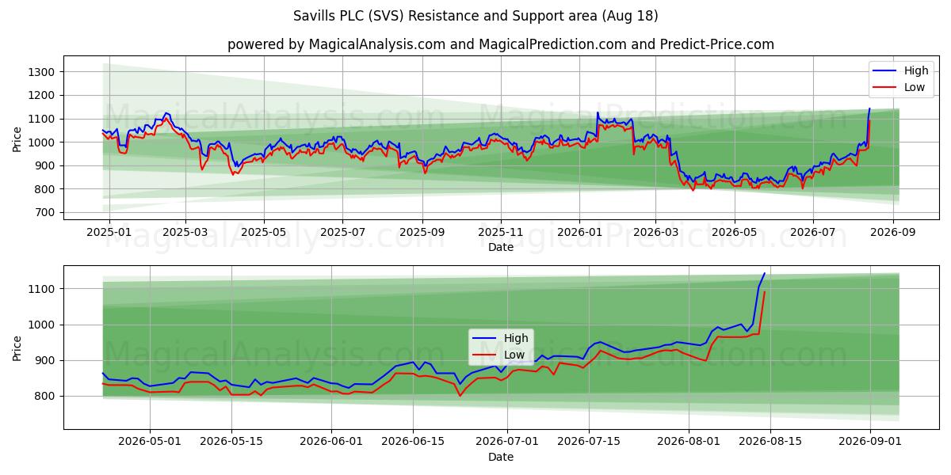951x475 pixels.
Task: Click the 2026-05 date tick on top chart
Action: 734,234
